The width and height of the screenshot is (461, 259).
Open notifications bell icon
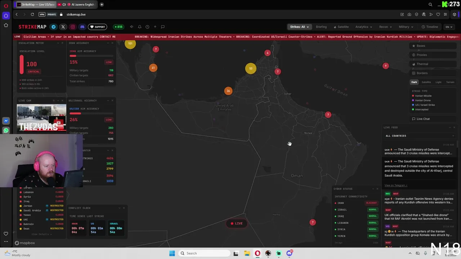pos(140,27)
